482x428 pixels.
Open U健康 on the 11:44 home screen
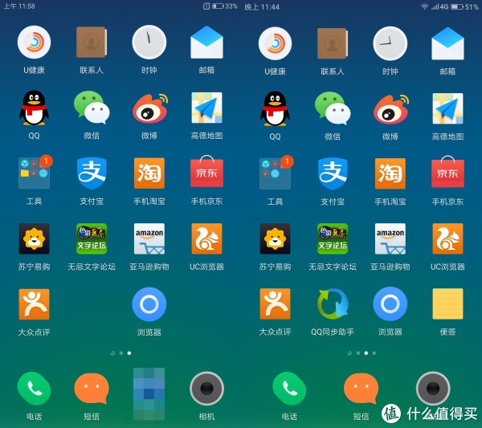(275, 43)
